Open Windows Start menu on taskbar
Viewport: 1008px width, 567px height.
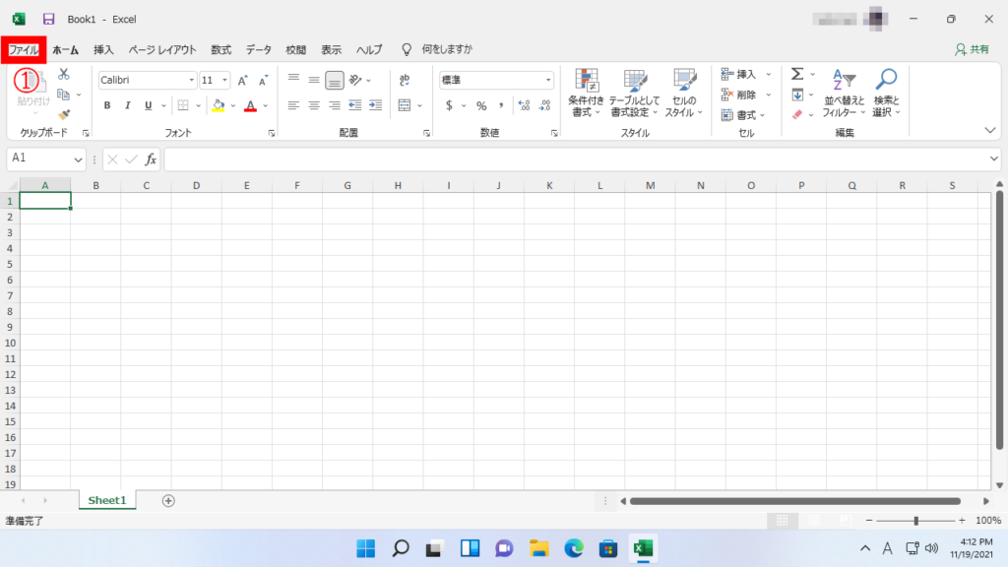point(365,548)
